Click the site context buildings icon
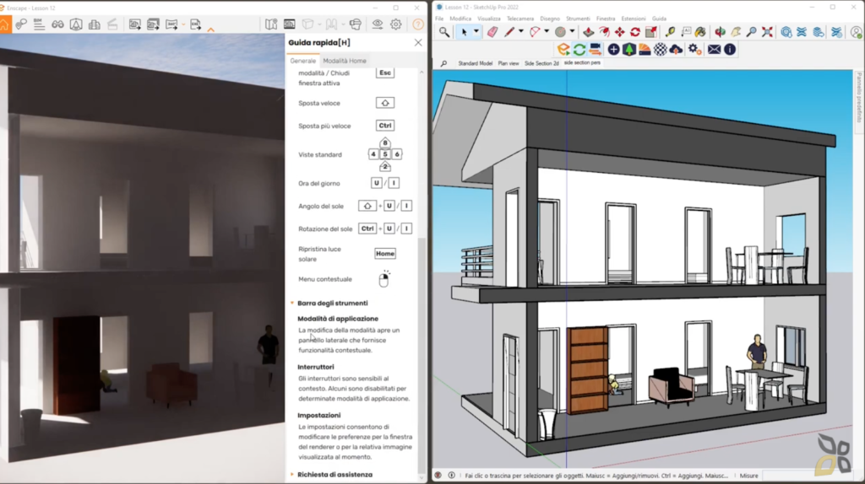The image size is (865, 484). pyautogui.click(x=95, y=24)
